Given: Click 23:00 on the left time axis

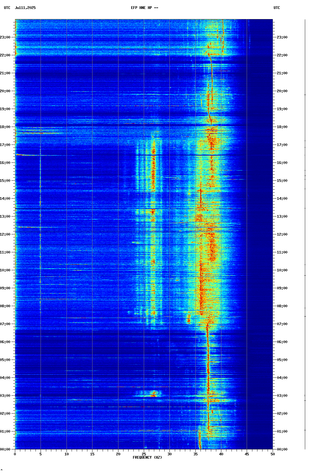Looking at the screenshot, I should pyautogui.click(x=5, y=37).
